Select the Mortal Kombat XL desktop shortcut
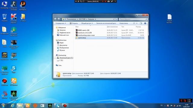The height and width of the screenshot is (108, 193). 23,6
